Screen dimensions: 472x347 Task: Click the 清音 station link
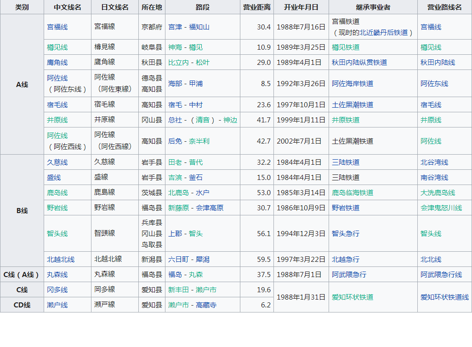pos(203,120)
